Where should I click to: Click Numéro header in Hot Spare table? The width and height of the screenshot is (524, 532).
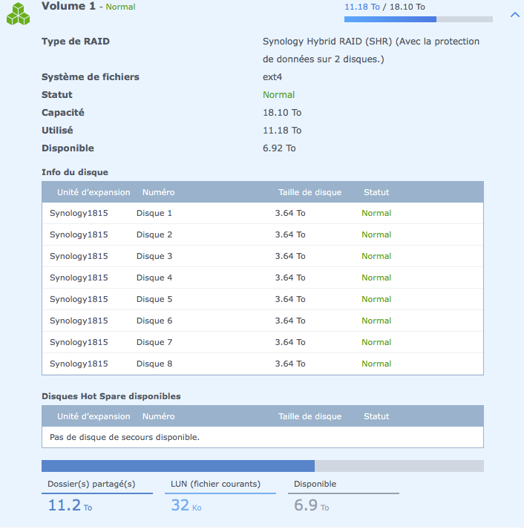[x=158, y=416]
